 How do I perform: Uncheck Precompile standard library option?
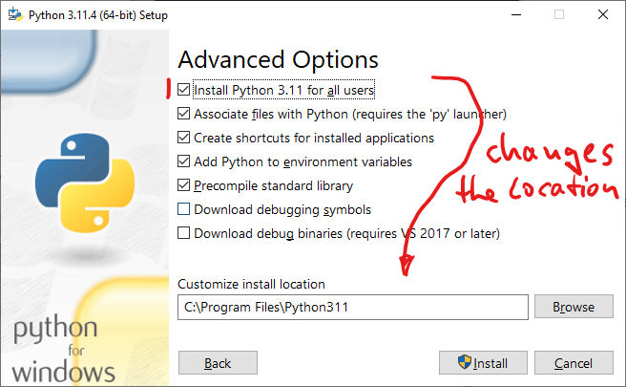[x=184, y=185]
